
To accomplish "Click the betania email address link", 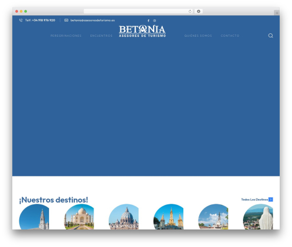I will 93,20.
